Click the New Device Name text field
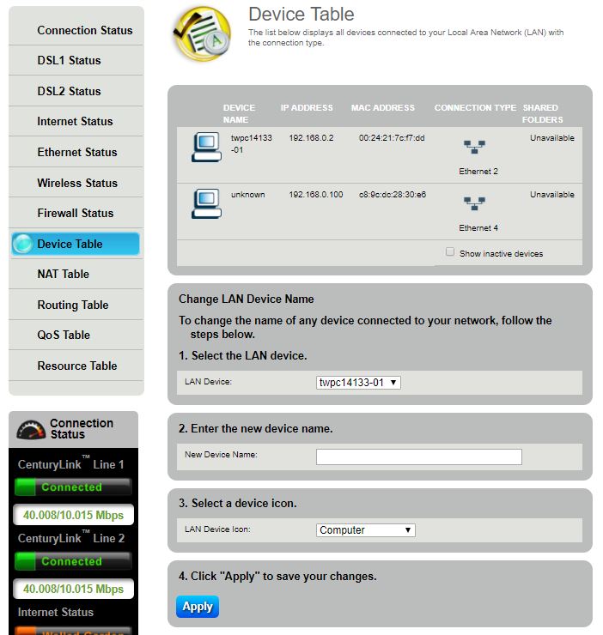Image resolution: width=603 pixels, height=635 pixels. click(x=418, y=457)
